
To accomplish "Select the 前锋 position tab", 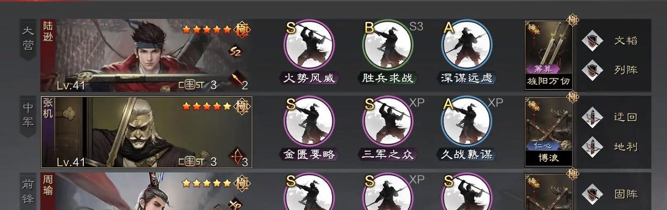I will [x=28, y=191].
